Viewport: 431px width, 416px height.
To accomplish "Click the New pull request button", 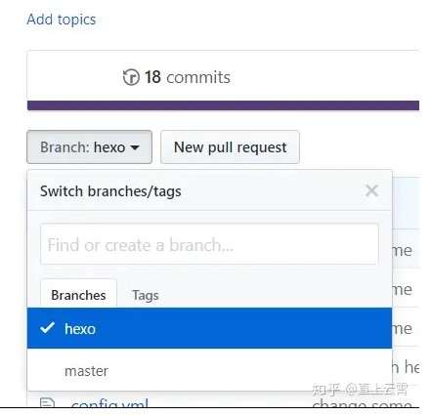I will (x=230, y=147).
